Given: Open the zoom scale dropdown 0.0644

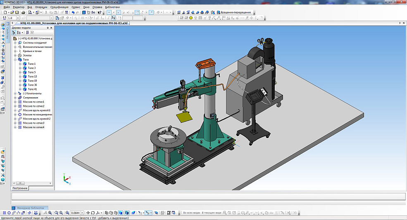Looking at the screenshot, I should click(x=83, y=213).
